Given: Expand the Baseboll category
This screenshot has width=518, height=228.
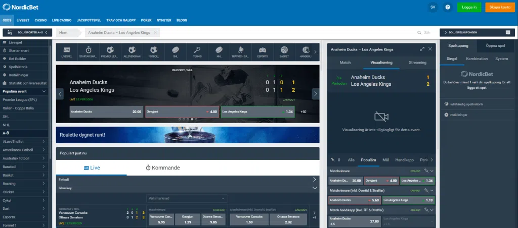Looking at the screenshot, I should pos(44,167).
